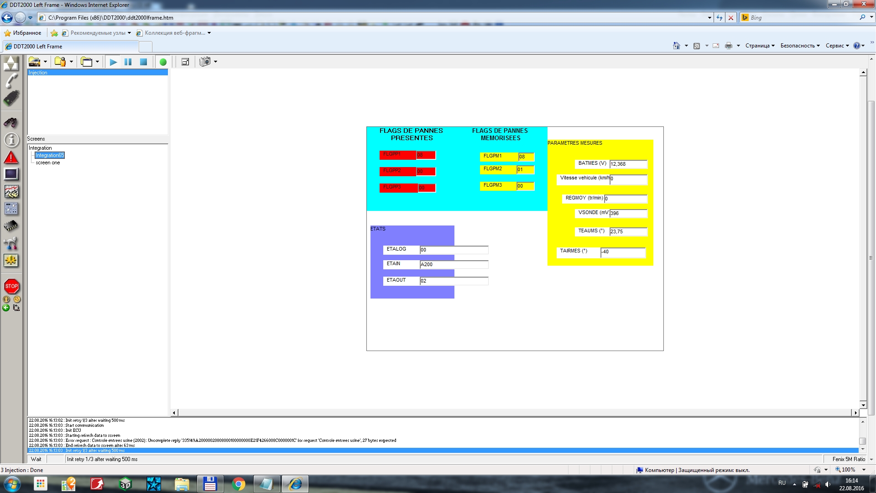Image resolution: width=876 pixels, height=493 pixels.
Task: Click the refresh page button
Action: 720,18
